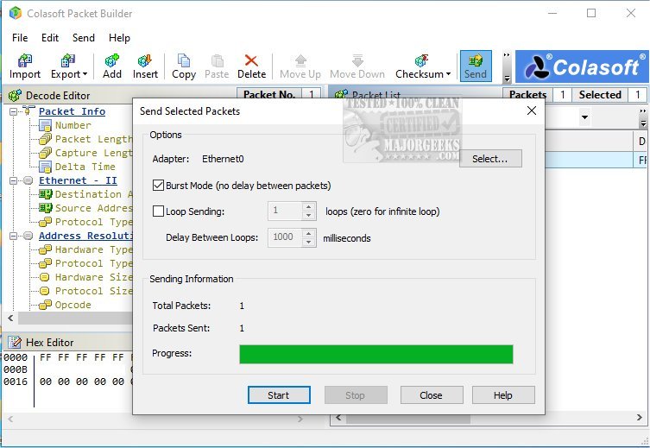
Task: Select the Capture Length tree row
Action: tap(85, 153)
